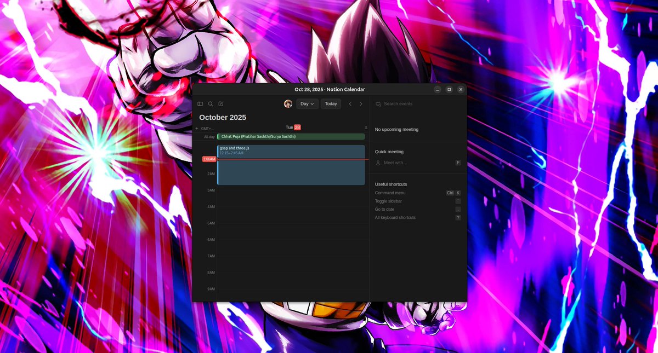Toggle the sidebar panel icon
Image resolution: width=658 pixels, height=353 pixels.
coord(200,103)
